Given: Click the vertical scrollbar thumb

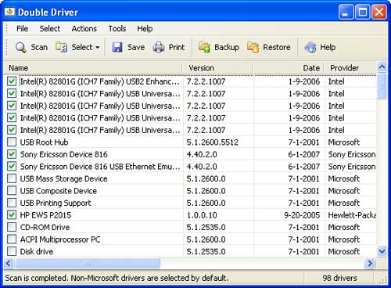Looking at the screenshot, I should click(x=382, y=86).
